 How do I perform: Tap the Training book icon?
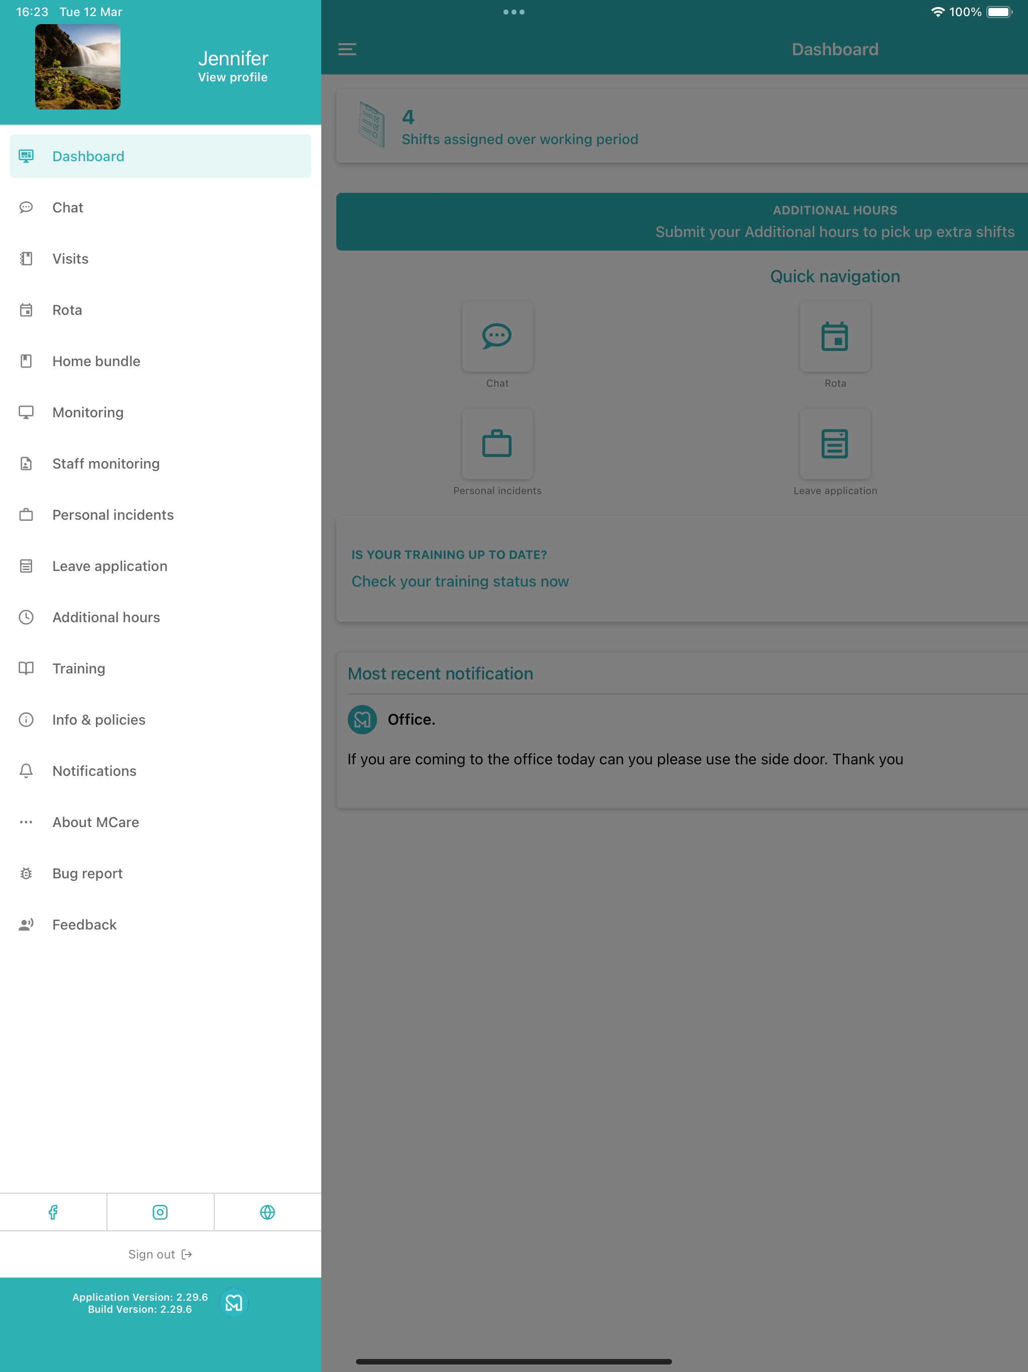26,668
